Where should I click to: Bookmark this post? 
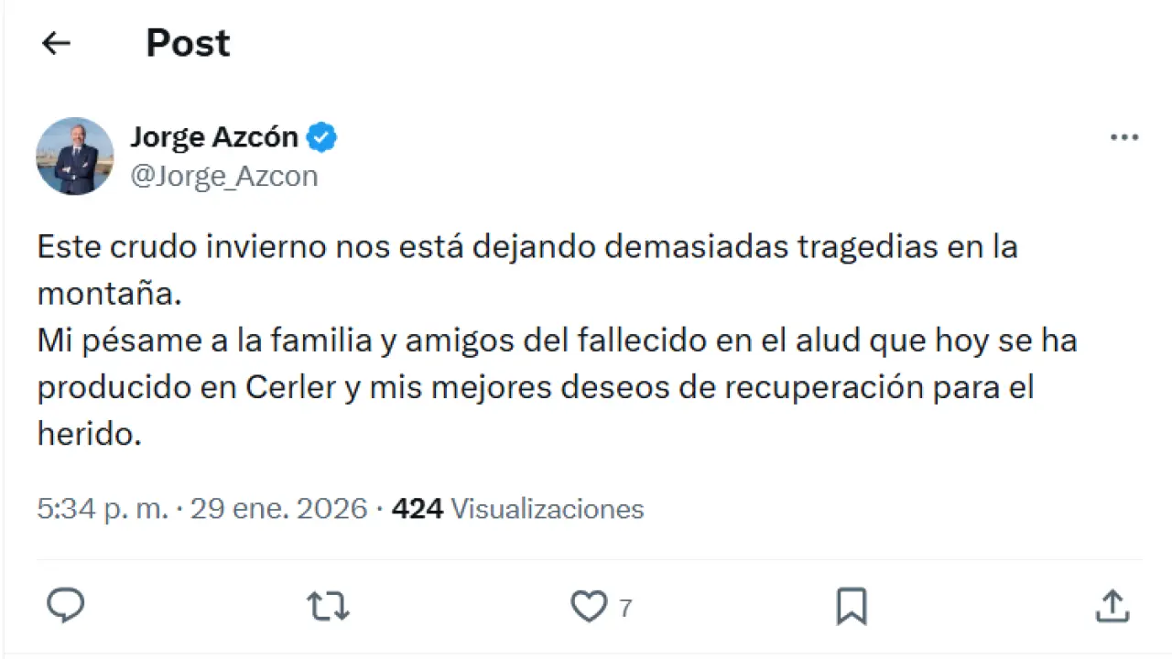click(852, 606)
